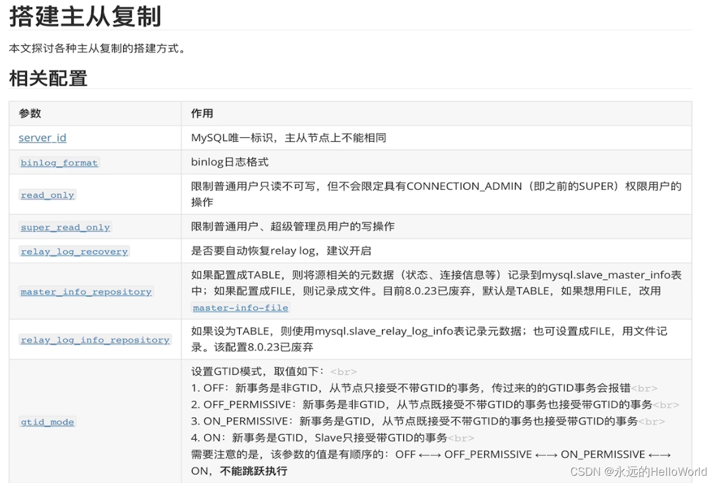This screenshot has height=483, width=716.
Task: Open the server_id parameter link
Action: (x=43, y=138)
